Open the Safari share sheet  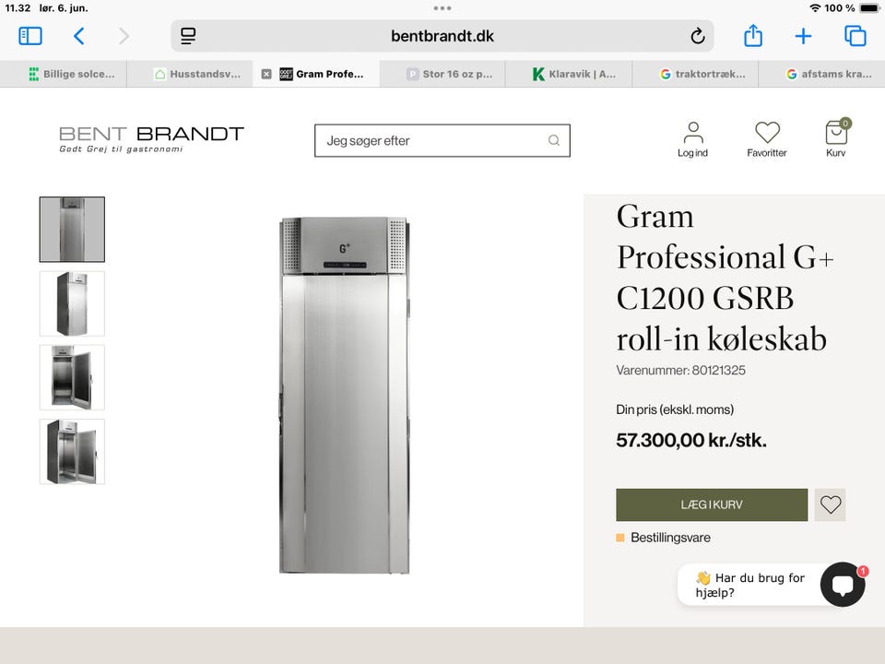[753, 36]
